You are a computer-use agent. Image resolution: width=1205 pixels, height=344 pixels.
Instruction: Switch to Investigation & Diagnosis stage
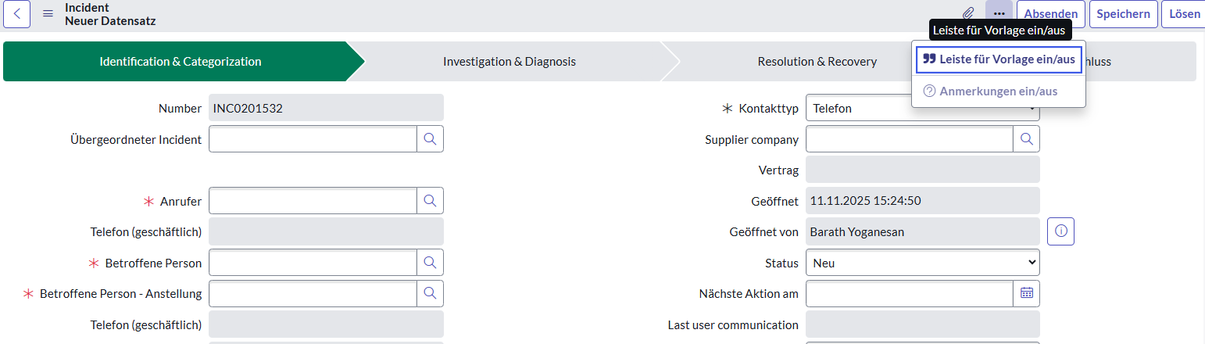[x=509, y=62]
